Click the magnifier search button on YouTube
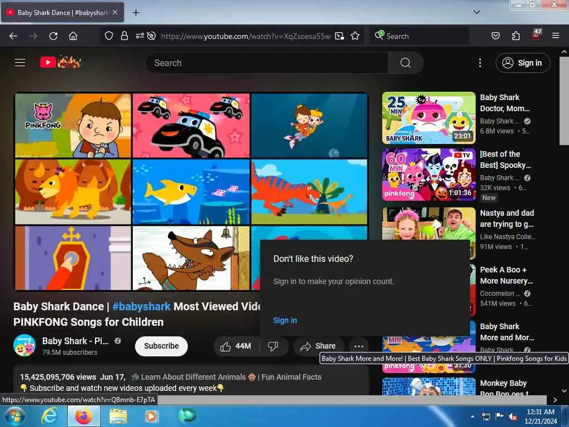Screen dimensions: 569x427 click(405, 63)
